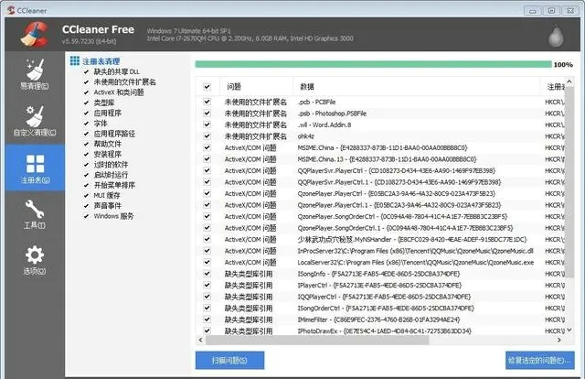Select the ohk4z data row
The width and height of the screenshot is (585, 379).
point(380,136)
